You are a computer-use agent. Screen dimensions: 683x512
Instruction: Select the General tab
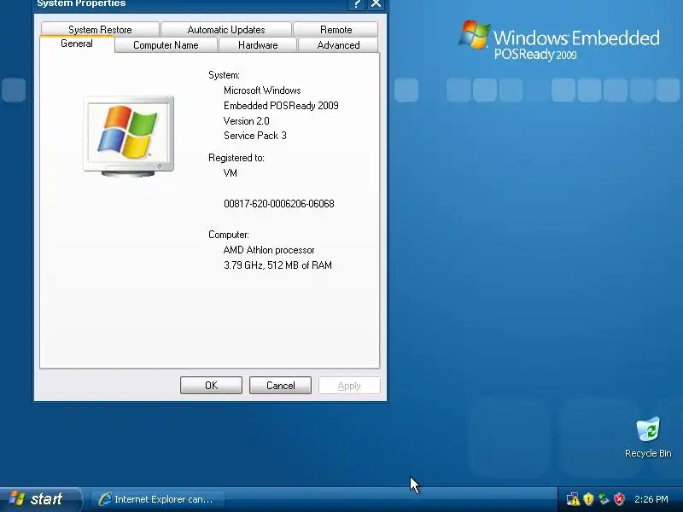pos(77,44)
